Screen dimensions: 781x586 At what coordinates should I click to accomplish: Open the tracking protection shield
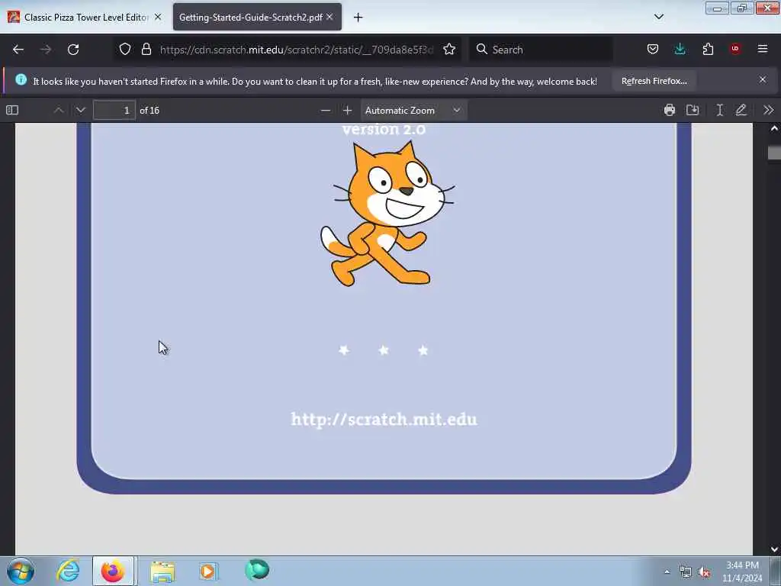coord(125,49)
